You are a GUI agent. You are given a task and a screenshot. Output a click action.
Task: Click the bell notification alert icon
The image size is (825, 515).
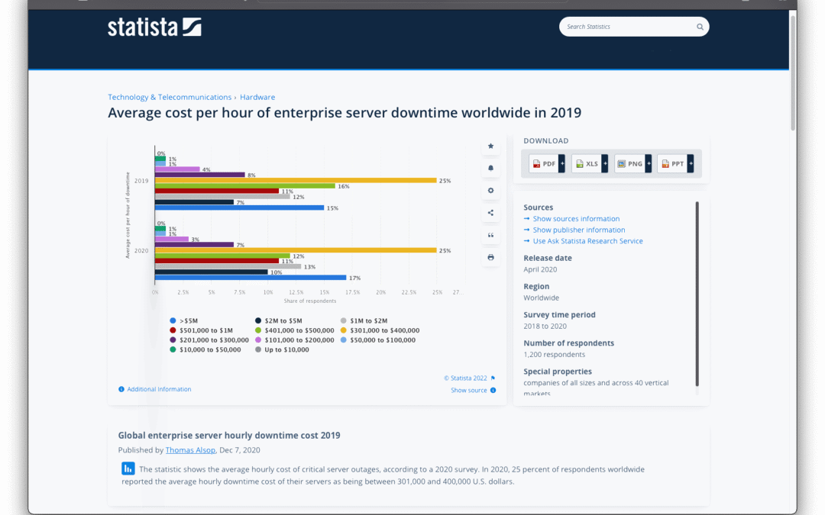coord(490,168)
